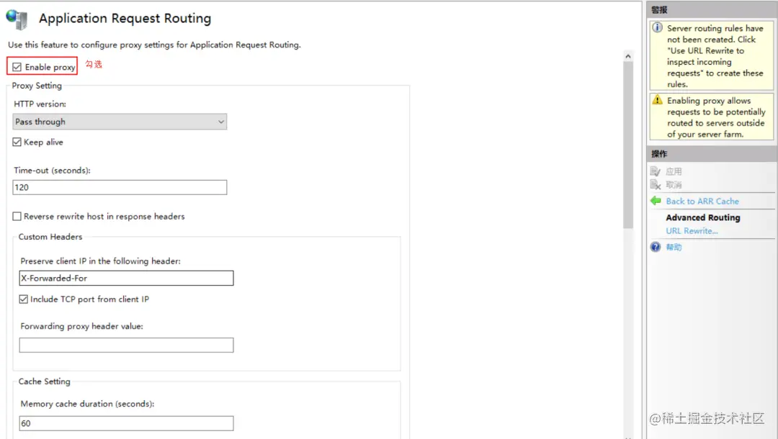This screenshot has width=778, height=439.
Task: Go Back to ARR Cache
Action: (702, 202)
